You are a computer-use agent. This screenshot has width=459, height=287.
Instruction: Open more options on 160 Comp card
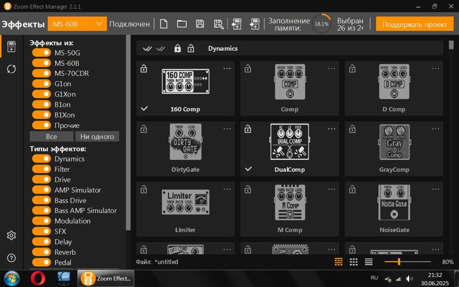pyautogui.click(x=227, y=69)
